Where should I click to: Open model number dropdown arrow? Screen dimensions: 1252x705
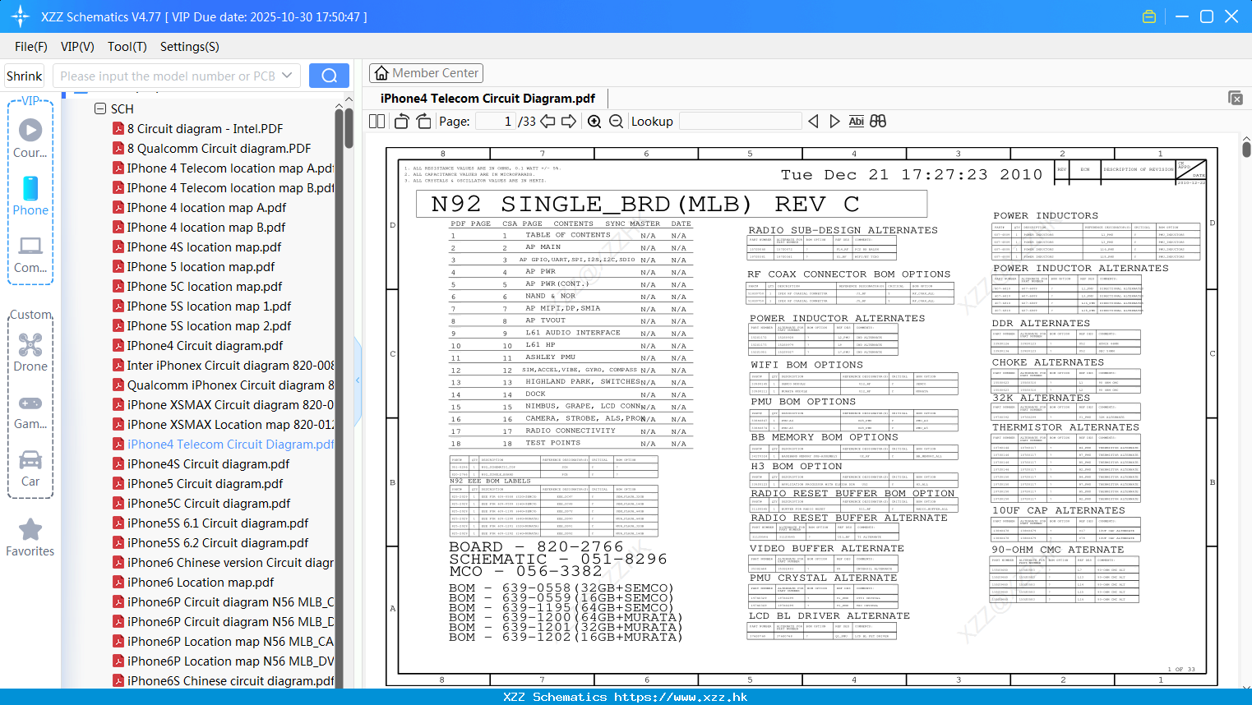pos(287,76)
